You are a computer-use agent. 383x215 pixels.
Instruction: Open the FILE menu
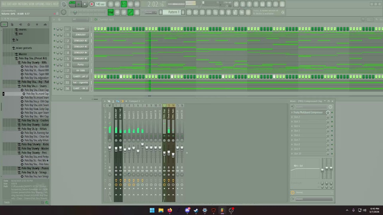[x=4, y=4]
